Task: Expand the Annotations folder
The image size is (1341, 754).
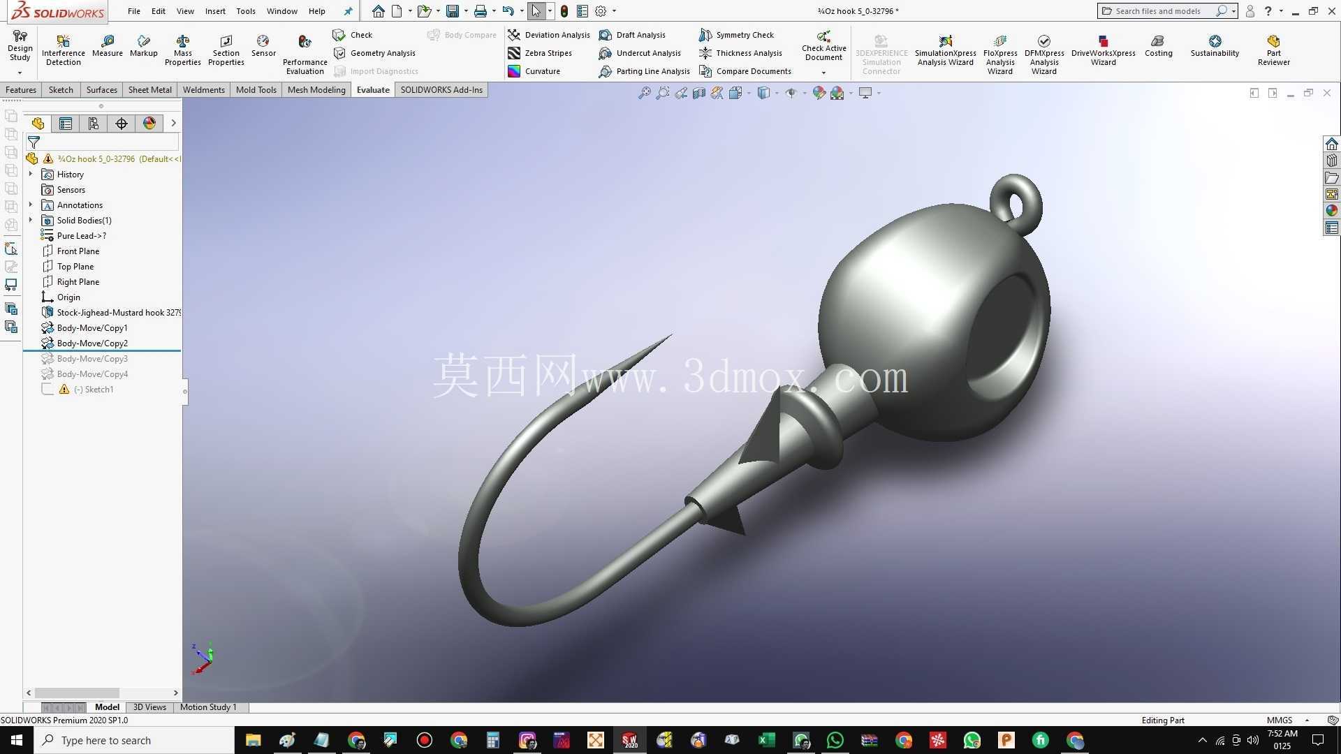Action: 31,205
